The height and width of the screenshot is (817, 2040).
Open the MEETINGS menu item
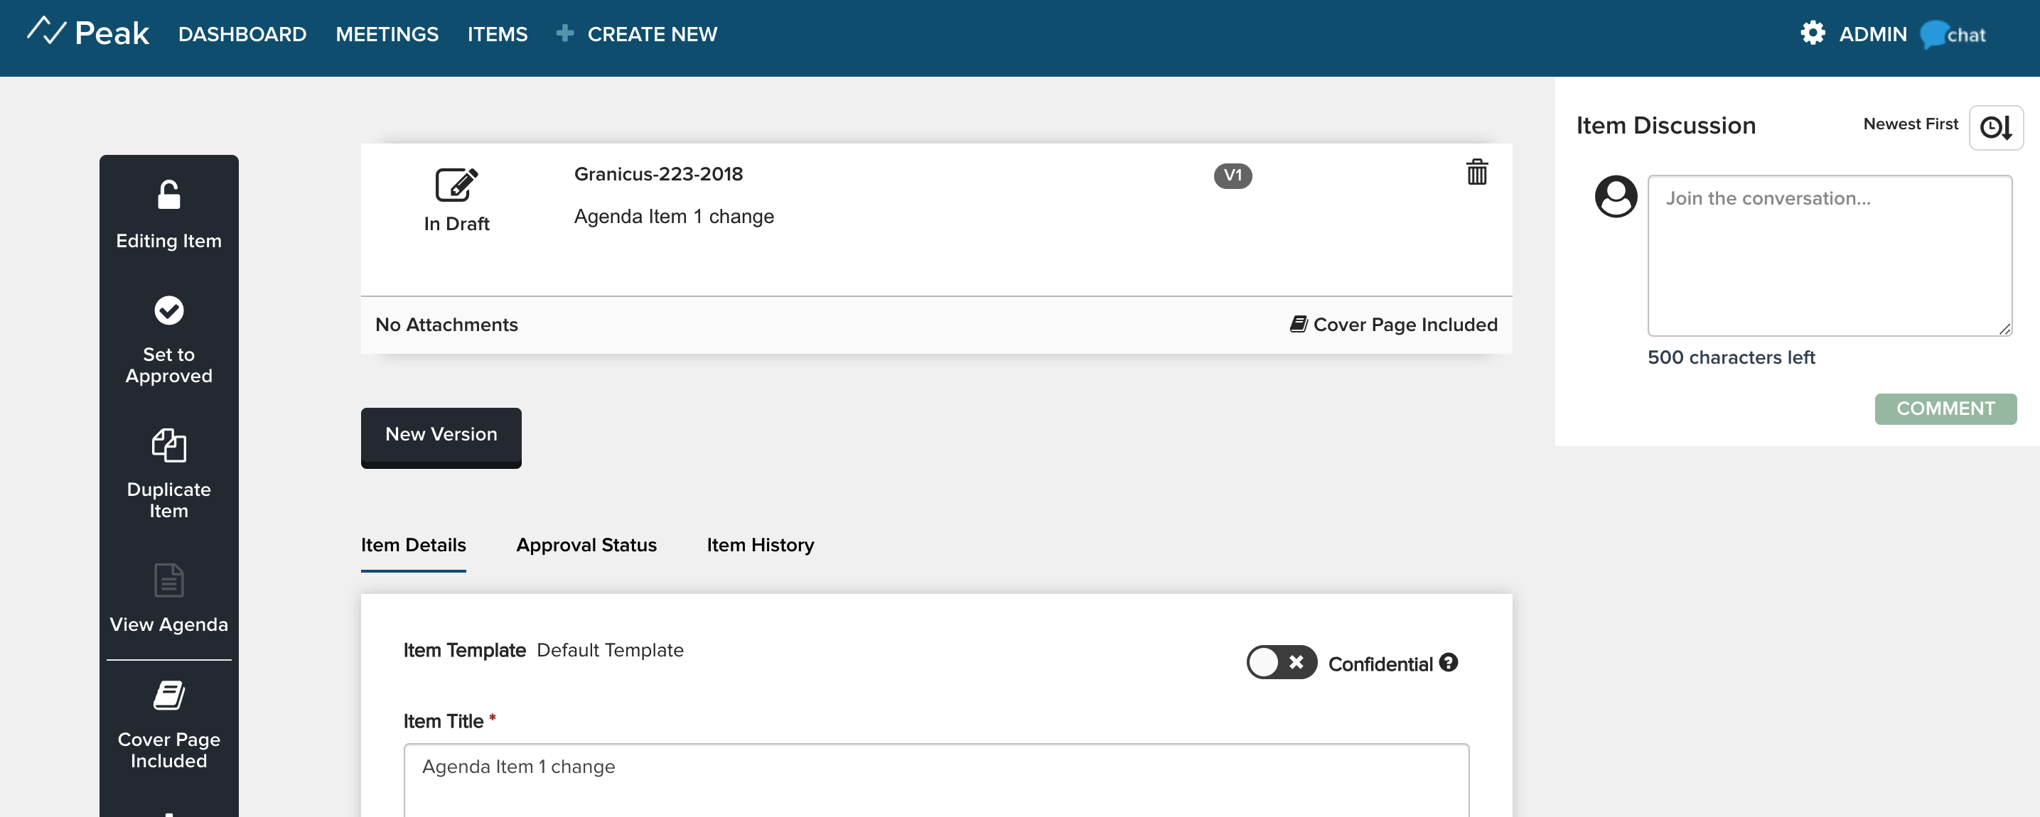pyautogui.click(x=387, y=34)
